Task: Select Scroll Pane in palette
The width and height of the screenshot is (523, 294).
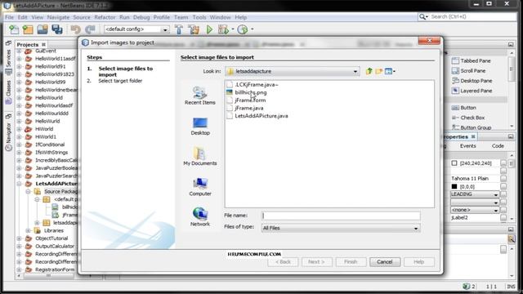Action: [x=468, y=71]
